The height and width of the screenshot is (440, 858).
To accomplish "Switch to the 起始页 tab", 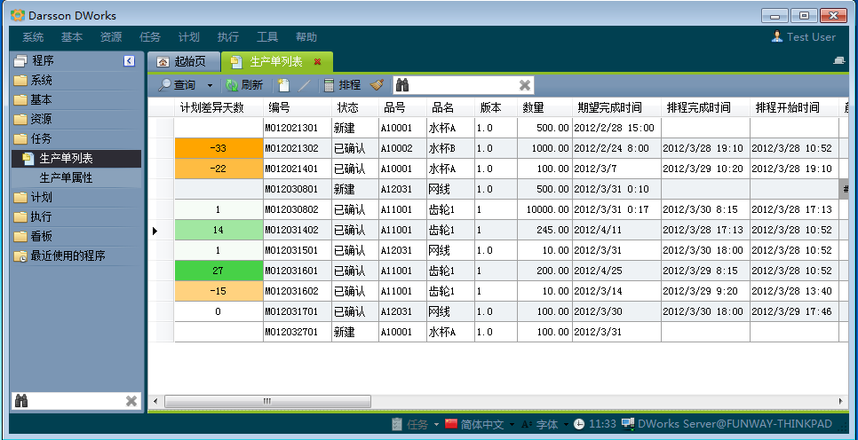I will coord(182,62).
